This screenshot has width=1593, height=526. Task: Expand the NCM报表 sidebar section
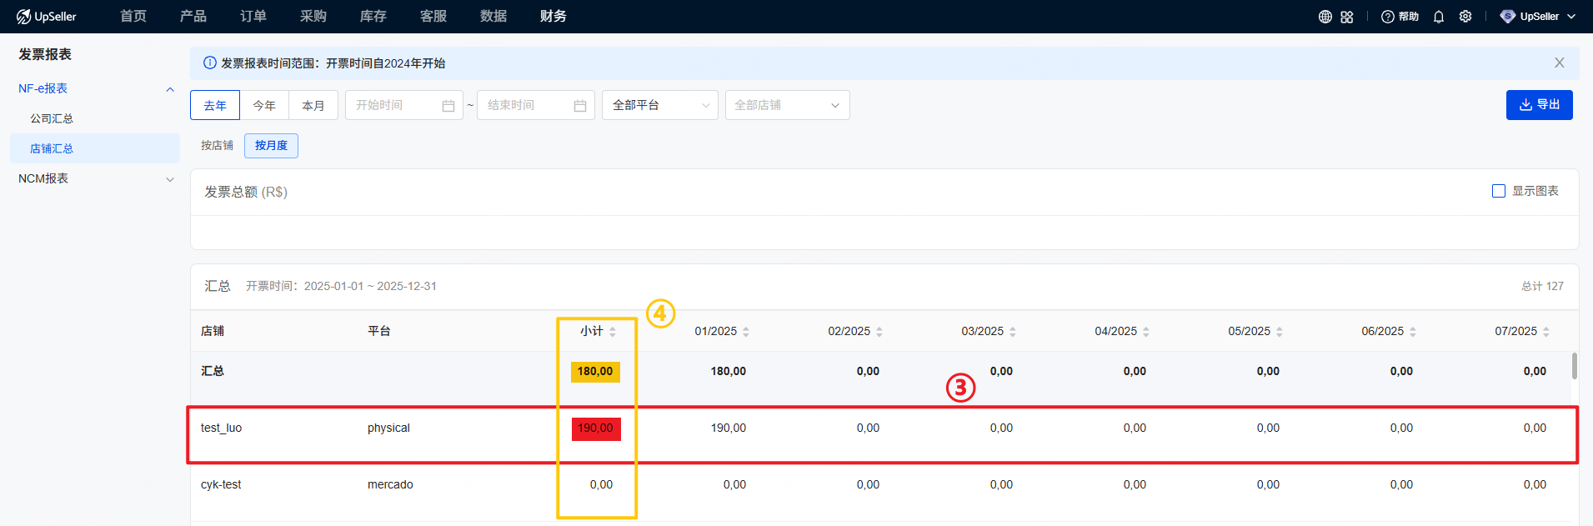pyautogui.click(x=94, y=178)
